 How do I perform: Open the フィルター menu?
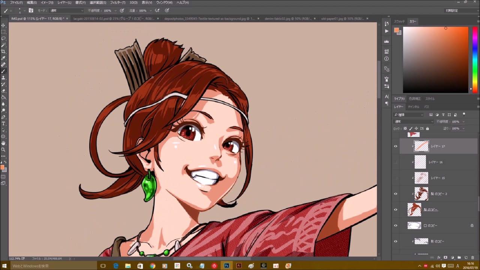pyautogui.click(x=118, y=3)
